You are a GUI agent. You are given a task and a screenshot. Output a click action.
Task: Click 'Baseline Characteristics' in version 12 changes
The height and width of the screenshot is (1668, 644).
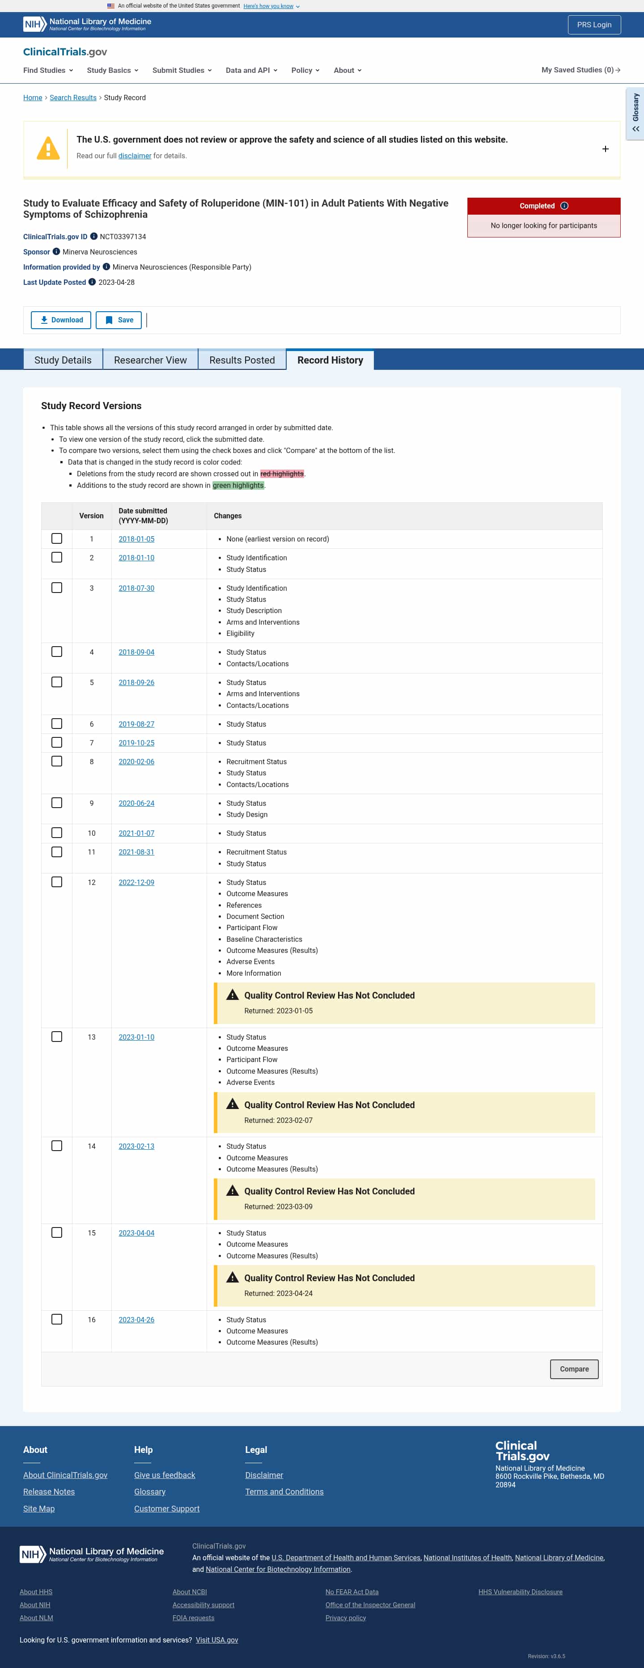264,939
